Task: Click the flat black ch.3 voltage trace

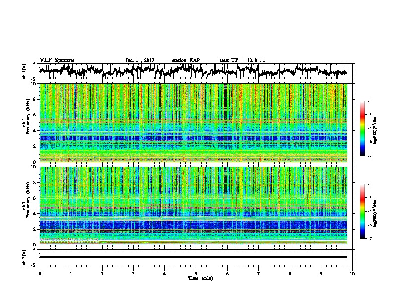Action: click(193, 257)
